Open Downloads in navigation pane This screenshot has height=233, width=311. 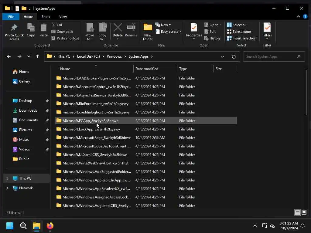[x=28, y=110]
